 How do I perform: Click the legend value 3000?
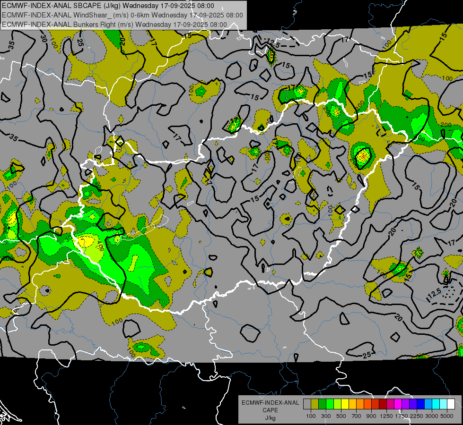(432, 416)
